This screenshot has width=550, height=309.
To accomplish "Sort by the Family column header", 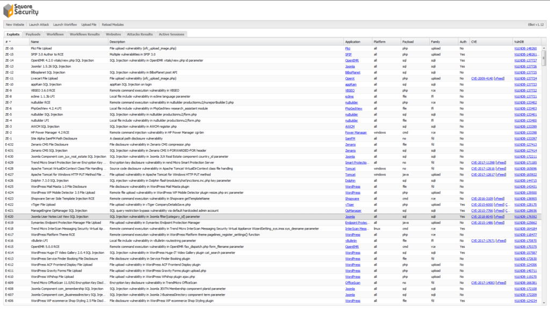I will pyautogui.click(x=444, y=42).
